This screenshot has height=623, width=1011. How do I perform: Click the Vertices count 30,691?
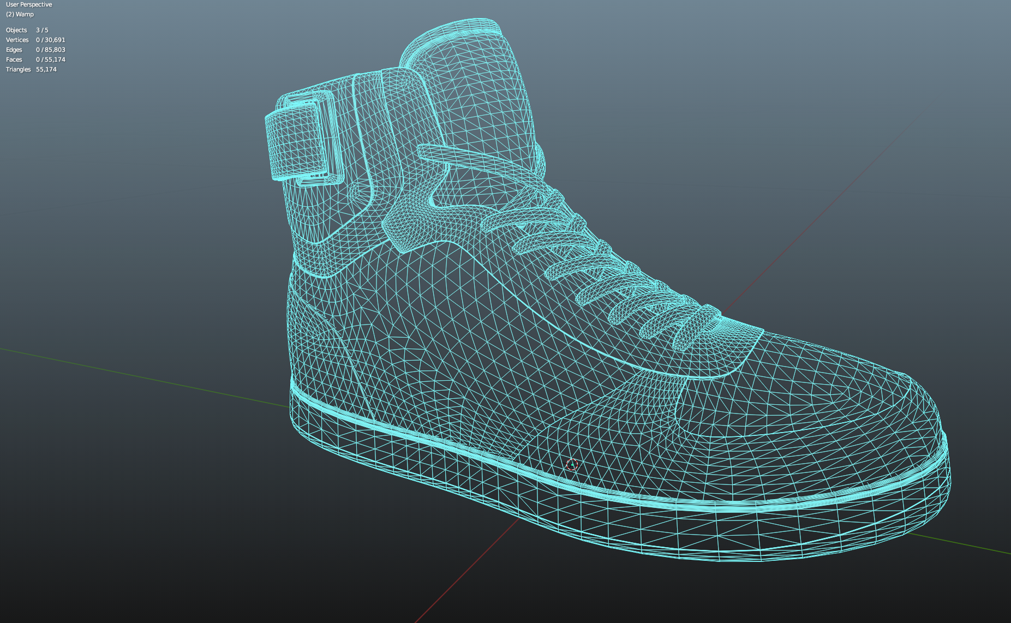coord(50,40)
